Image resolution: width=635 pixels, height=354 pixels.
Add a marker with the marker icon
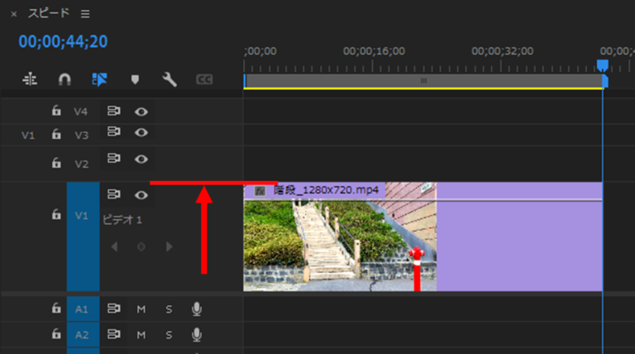pos(135,79)
